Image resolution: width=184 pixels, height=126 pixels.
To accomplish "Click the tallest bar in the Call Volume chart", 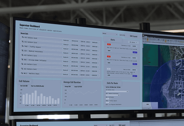I will coord(35,97).
